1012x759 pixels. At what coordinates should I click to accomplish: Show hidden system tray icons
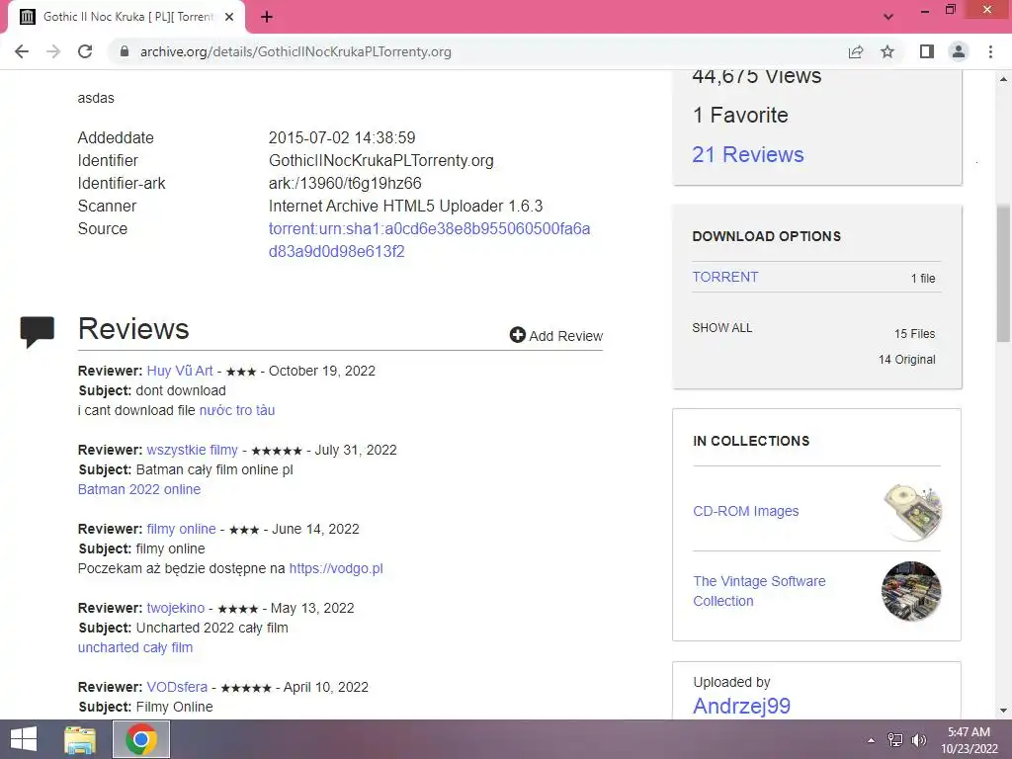coord(871,740)
